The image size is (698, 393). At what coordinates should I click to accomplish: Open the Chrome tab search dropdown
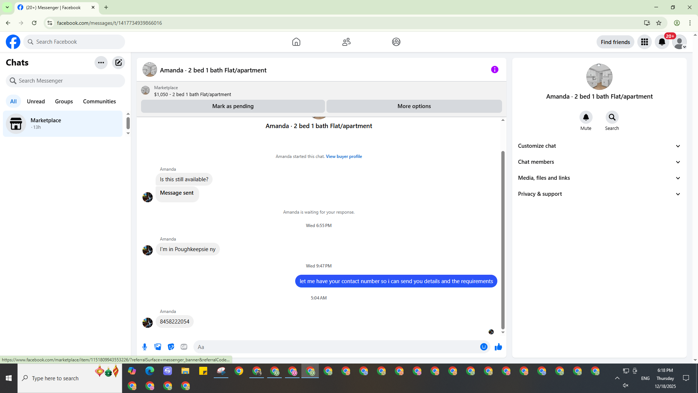[x=7, y=7]
